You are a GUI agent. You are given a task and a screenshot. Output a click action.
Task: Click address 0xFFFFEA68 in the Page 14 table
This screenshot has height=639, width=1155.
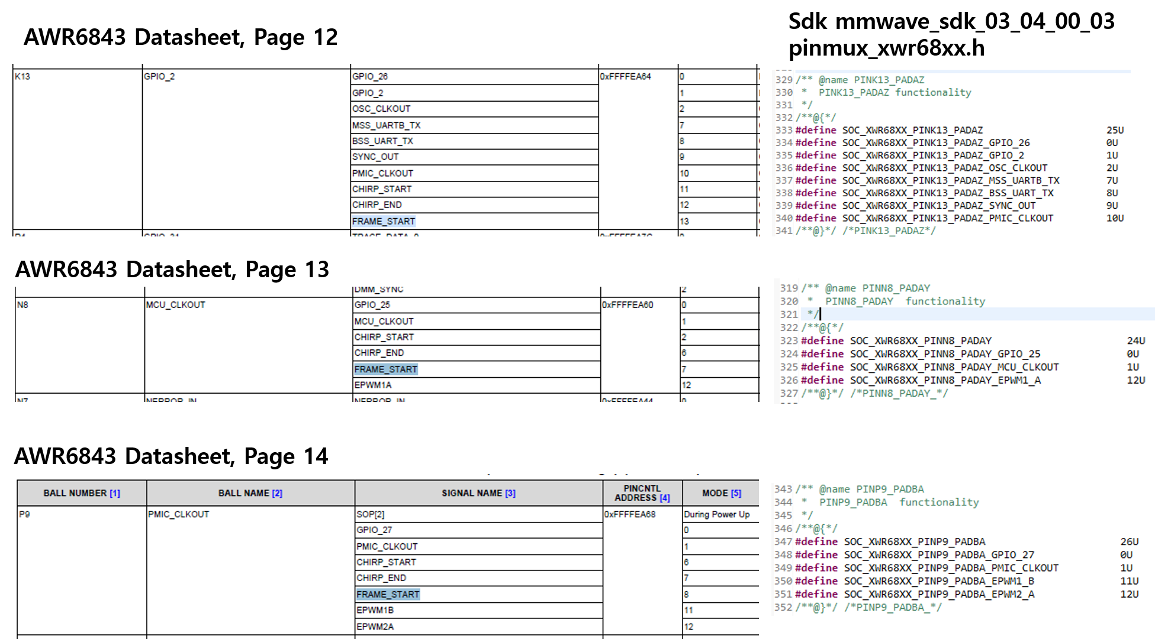pos(630,514)
